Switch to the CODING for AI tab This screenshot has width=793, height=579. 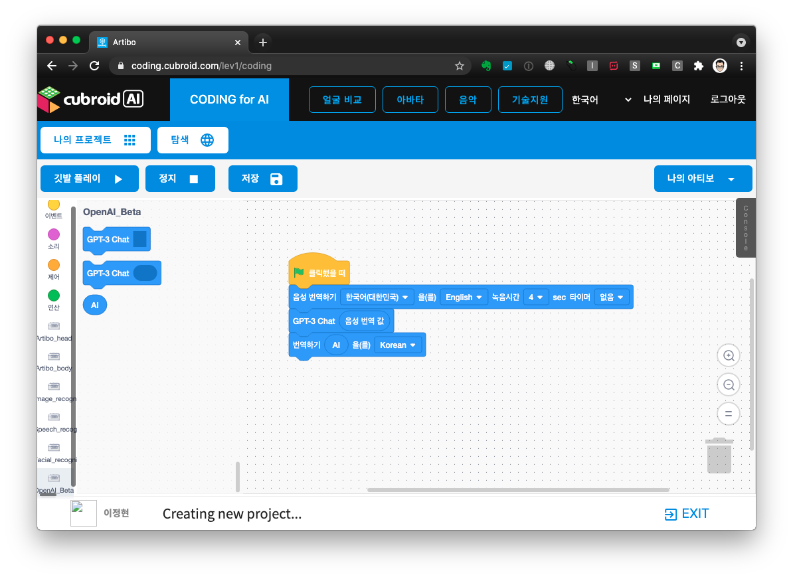[x=229, y=100]
